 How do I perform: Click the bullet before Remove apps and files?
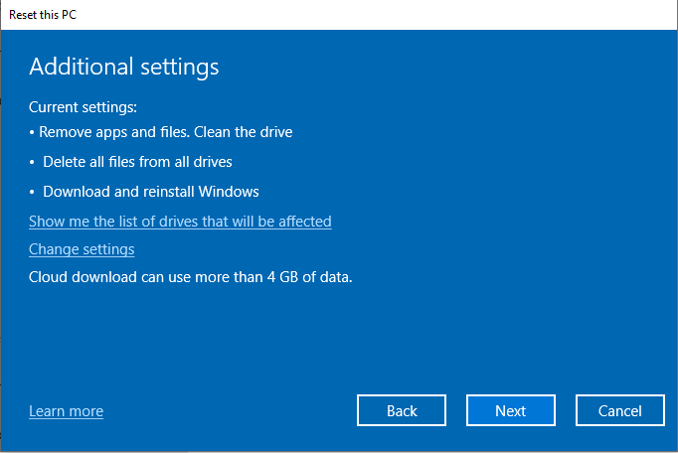[32, 133]
